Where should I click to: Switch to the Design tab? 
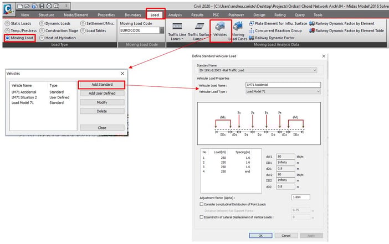click(x=259, y=15)
